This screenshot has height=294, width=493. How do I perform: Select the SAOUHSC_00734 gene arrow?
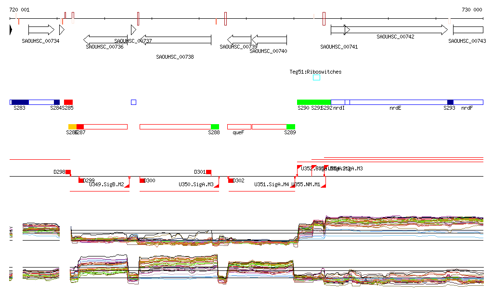[x=41, y=30]
